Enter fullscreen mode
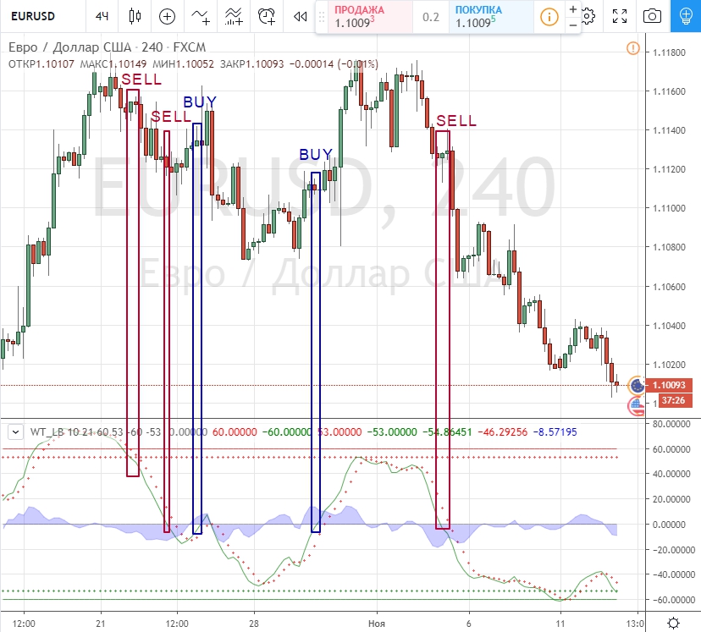This screenshot has width=701, height=632. click(x=620, y=16)
